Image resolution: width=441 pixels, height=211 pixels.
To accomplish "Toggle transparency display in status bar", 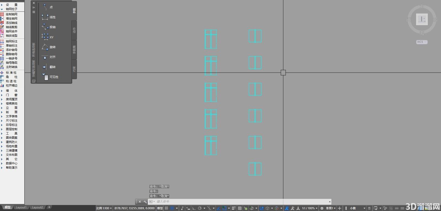I will click(240, 208).
